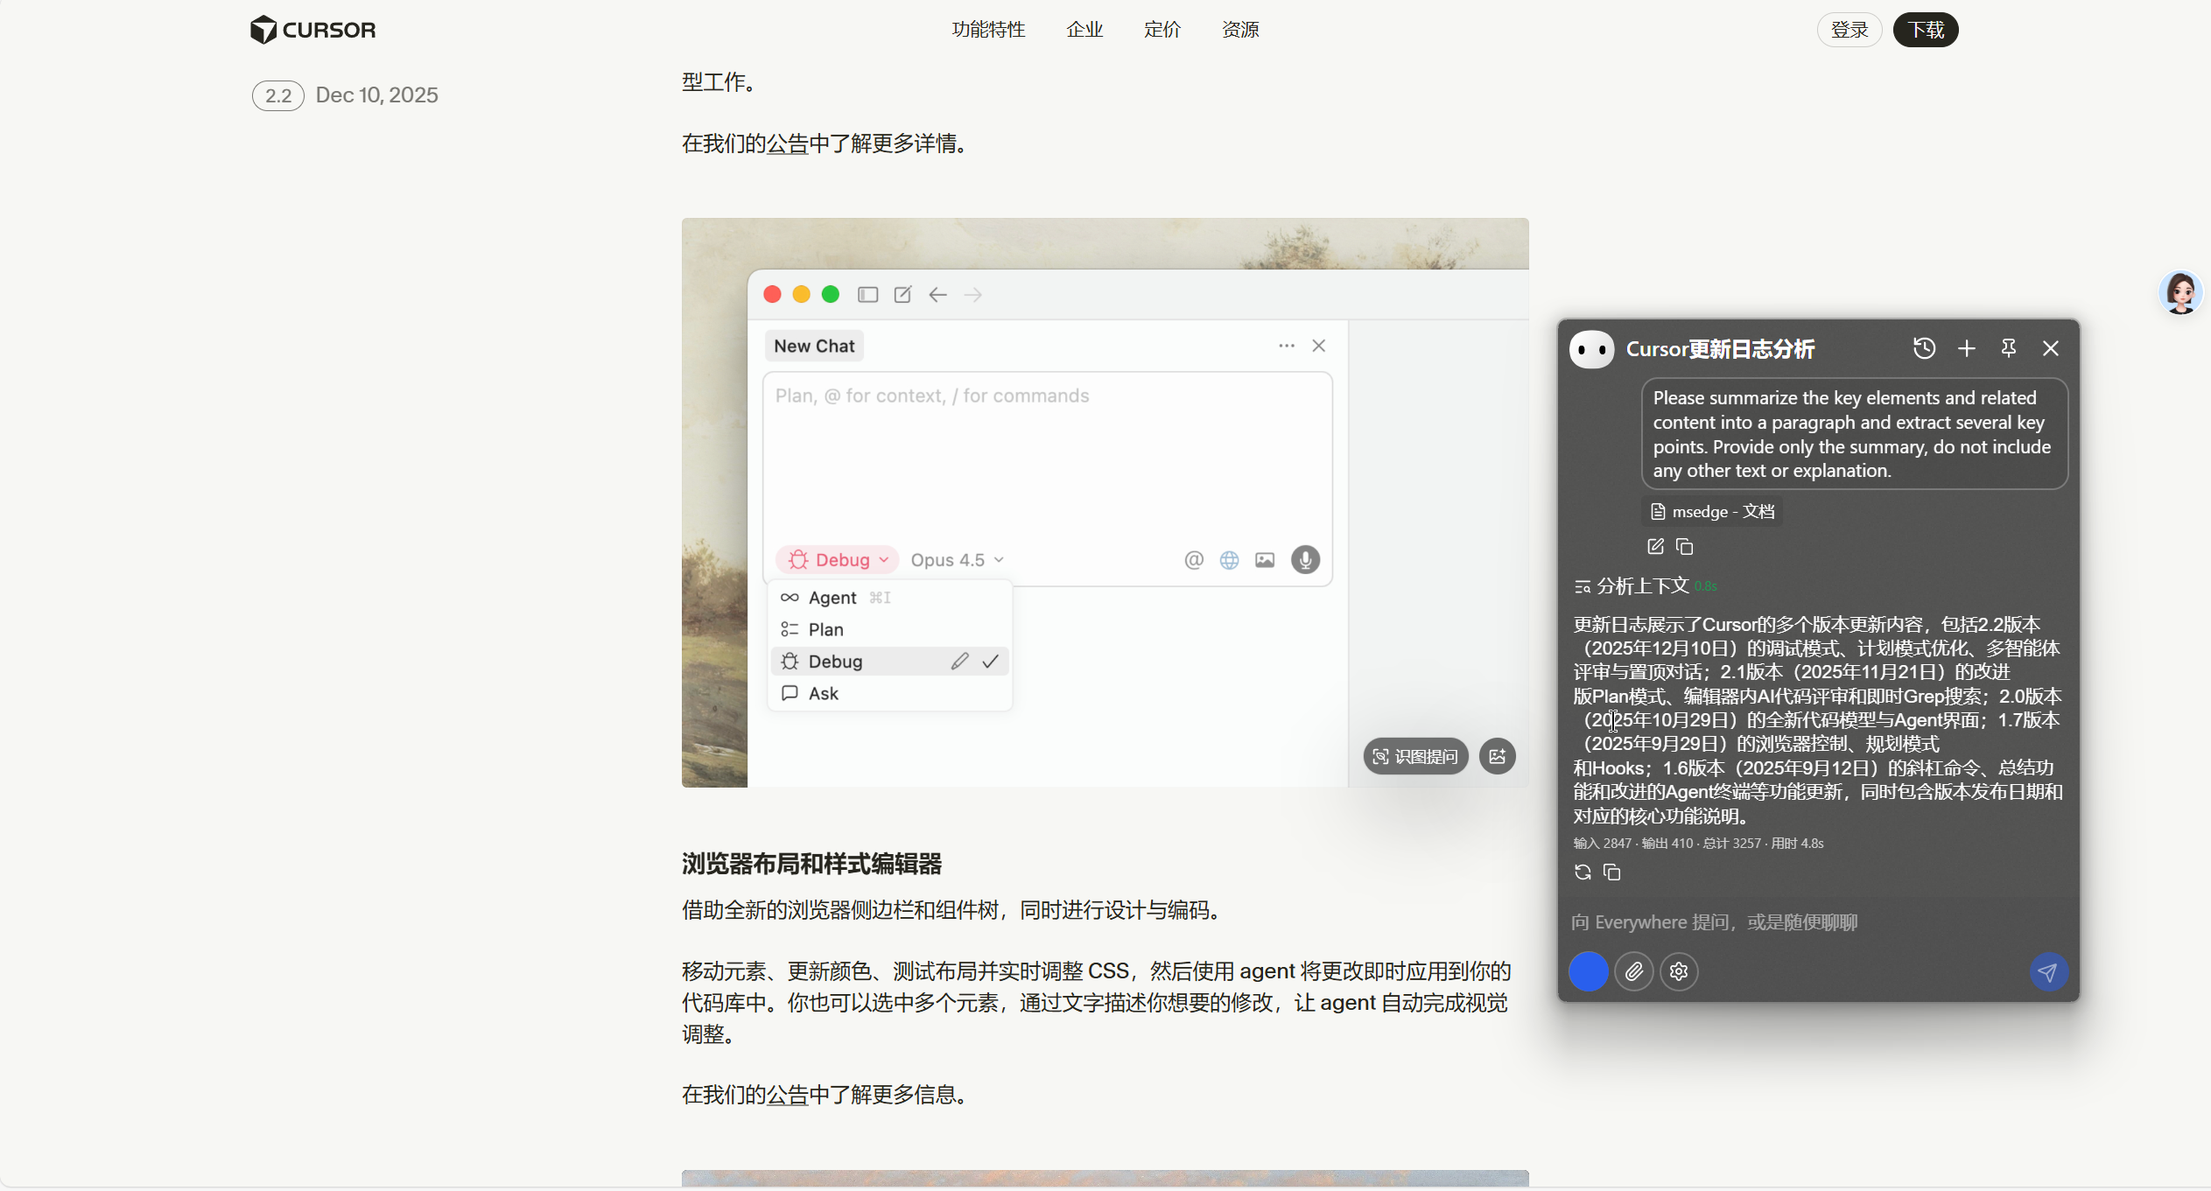Edit the user prompt message

coord(1654,547)
